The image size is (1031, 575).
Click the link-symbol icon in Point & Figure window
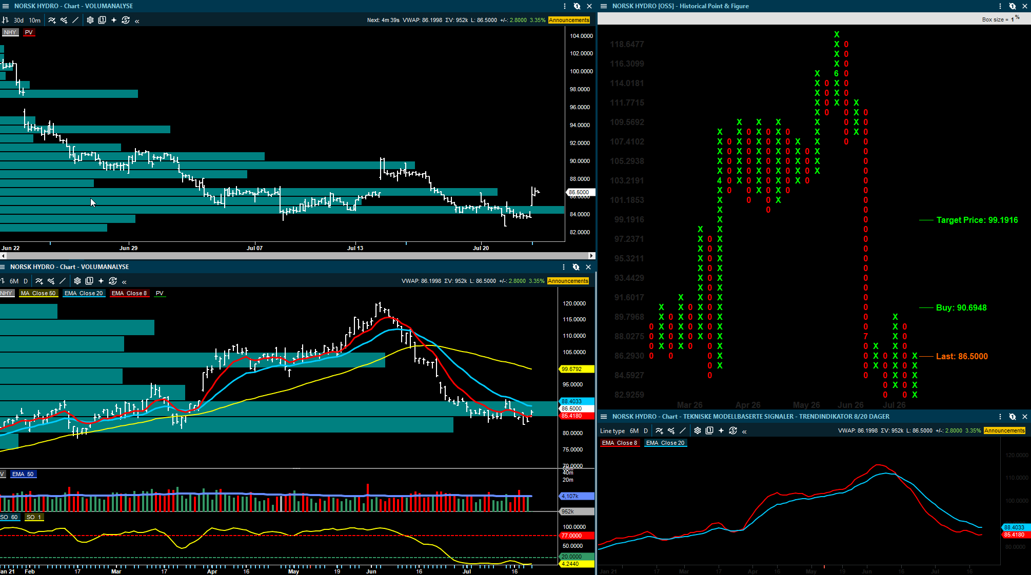point(1013,6)
